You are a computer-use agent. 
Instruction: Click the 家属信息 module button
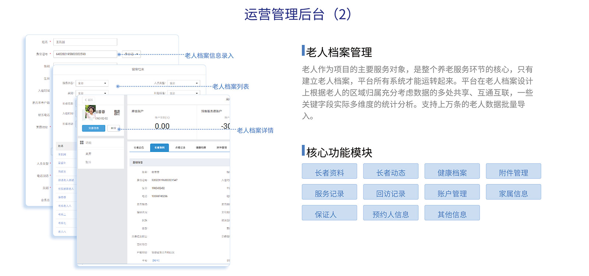coord(514,192)
